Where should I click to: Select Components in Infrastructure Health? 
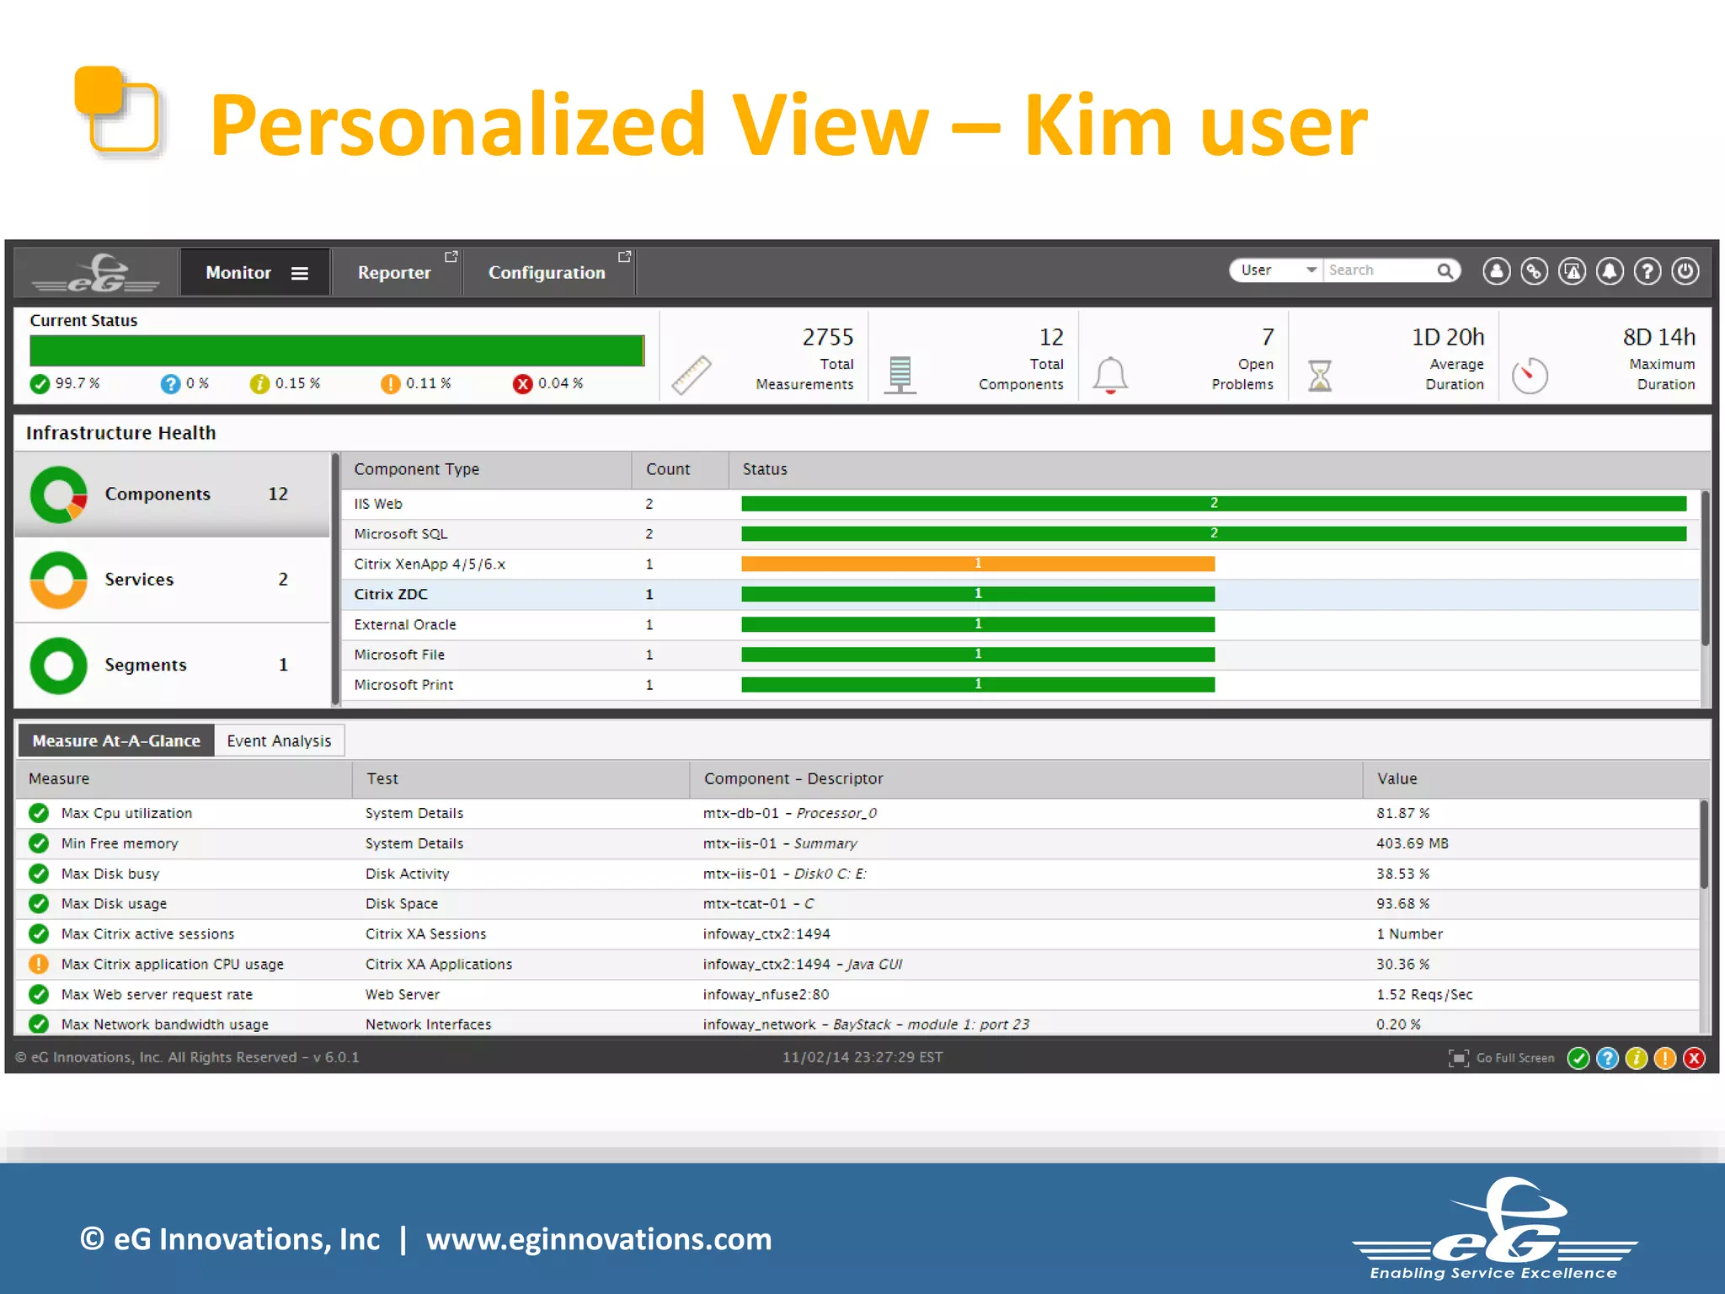pos(172,495)
